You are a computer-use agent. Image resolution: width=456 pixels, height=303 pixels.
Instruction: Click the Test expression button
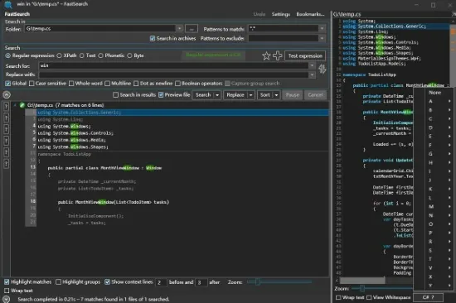[x=305, y=55]
